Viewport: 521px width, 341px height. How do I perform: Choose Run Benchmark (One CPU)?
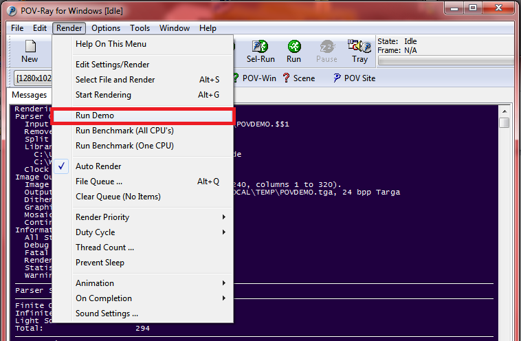[143, 146]
